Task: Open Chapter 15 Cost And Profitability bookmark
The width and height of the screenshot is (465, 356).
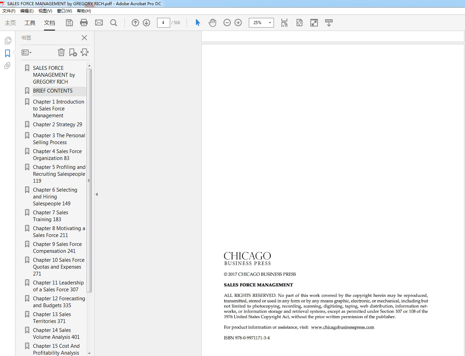Action: 56,349
